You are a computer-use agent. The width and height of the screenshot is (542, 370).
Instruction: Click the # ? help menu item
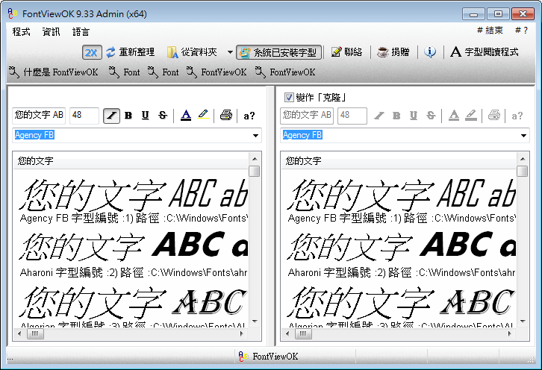(x=521, y=31)
